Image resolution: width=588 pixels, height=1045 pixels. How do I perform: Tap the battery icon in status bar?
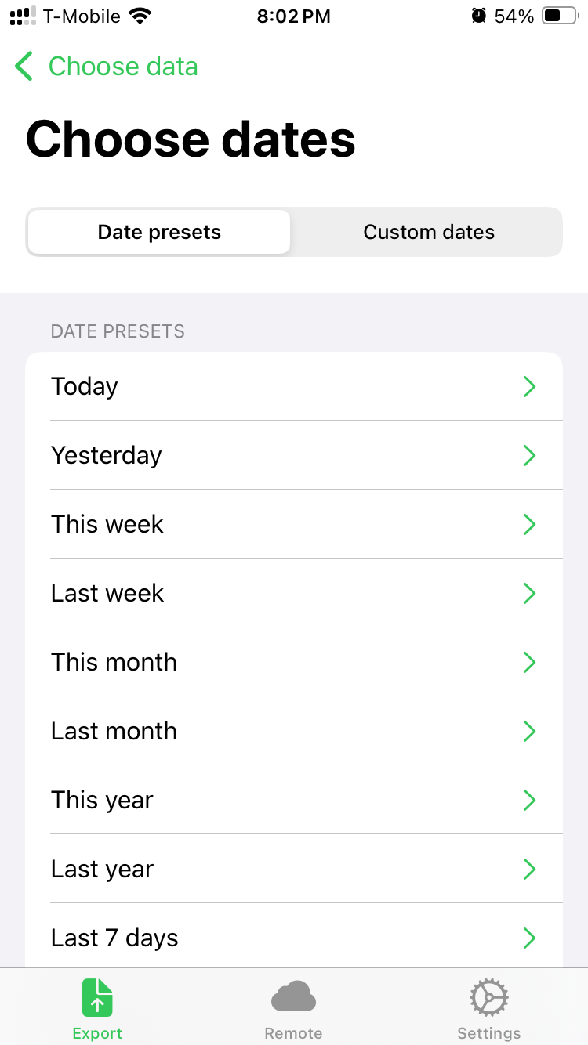pos(560,16)
